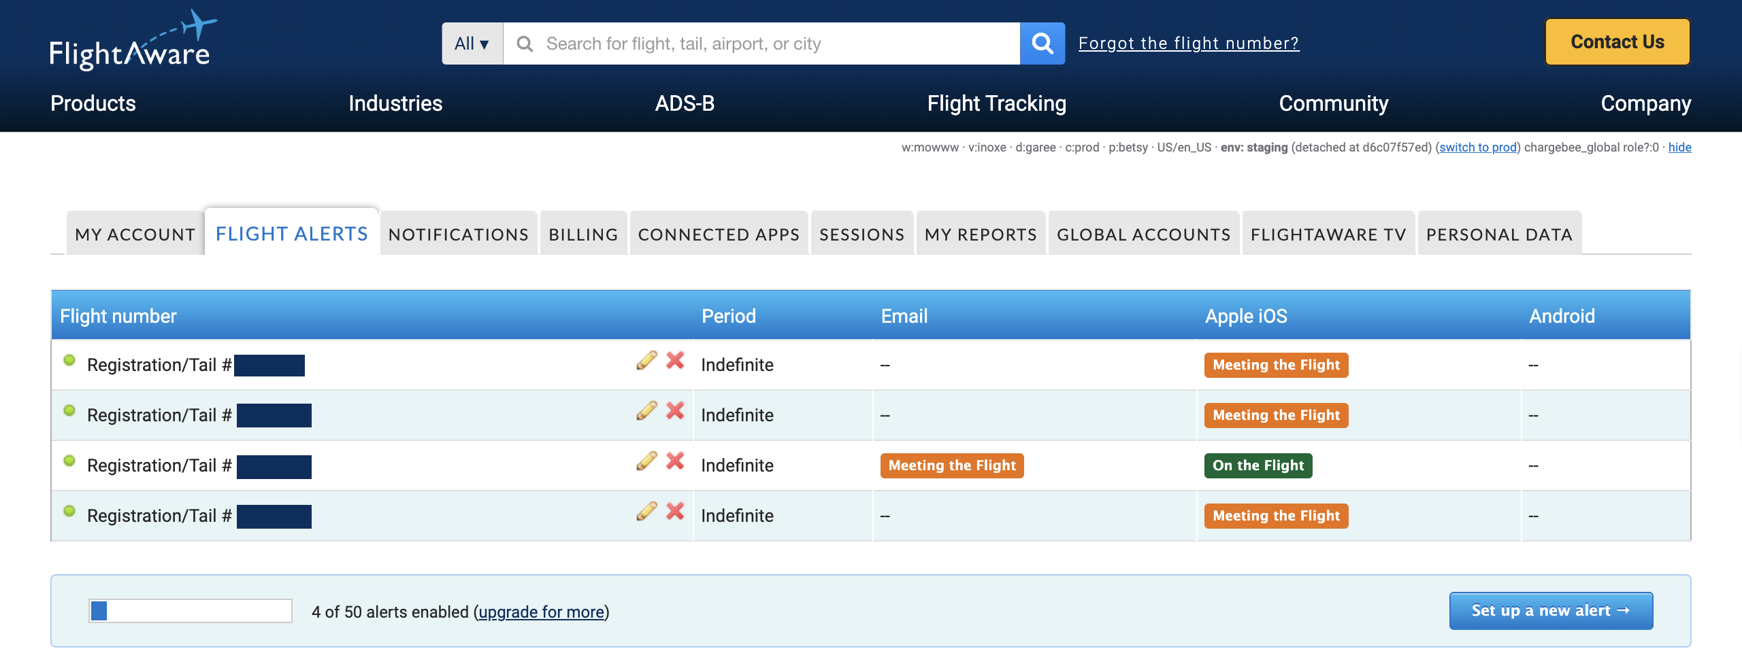1742x670 pixels.
Task: Click Meeting the Flight badge in fourth row
Action: point(1276,516)
